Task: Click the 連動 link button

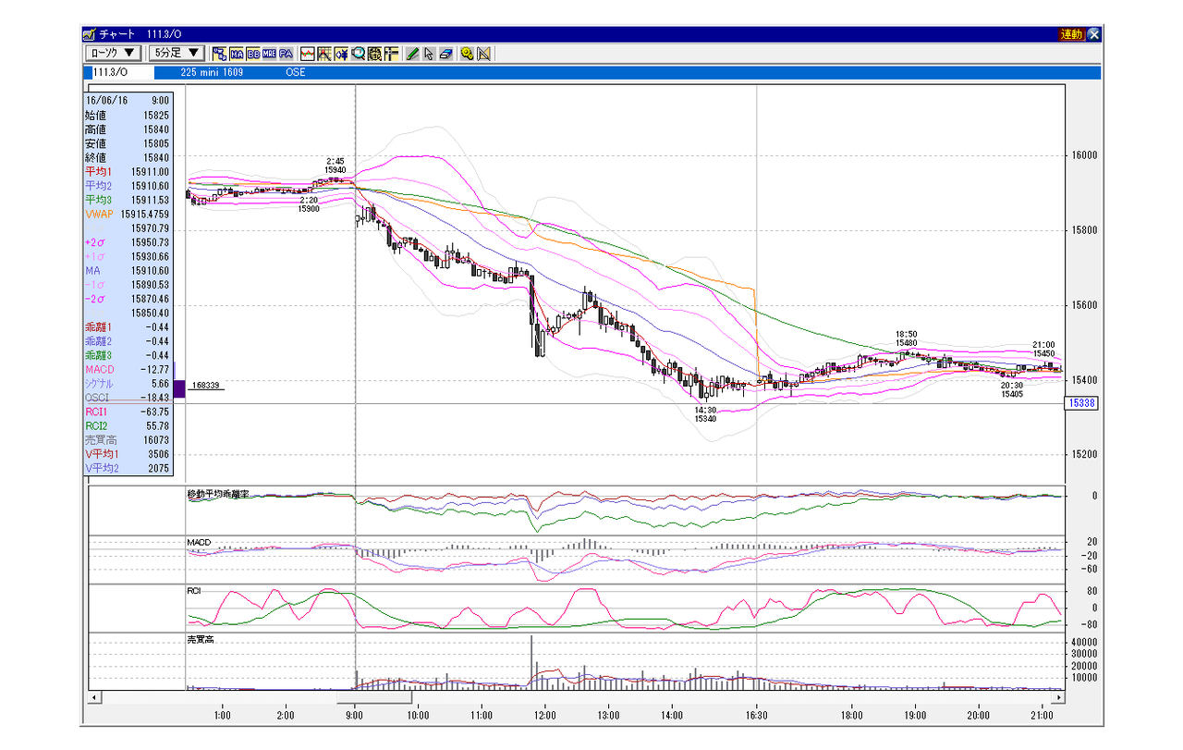Action: point(1071,34)
